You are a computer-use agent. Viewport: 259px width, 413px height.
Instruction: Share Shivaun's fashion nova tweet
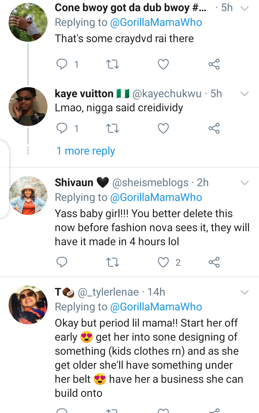click(214, 262)
